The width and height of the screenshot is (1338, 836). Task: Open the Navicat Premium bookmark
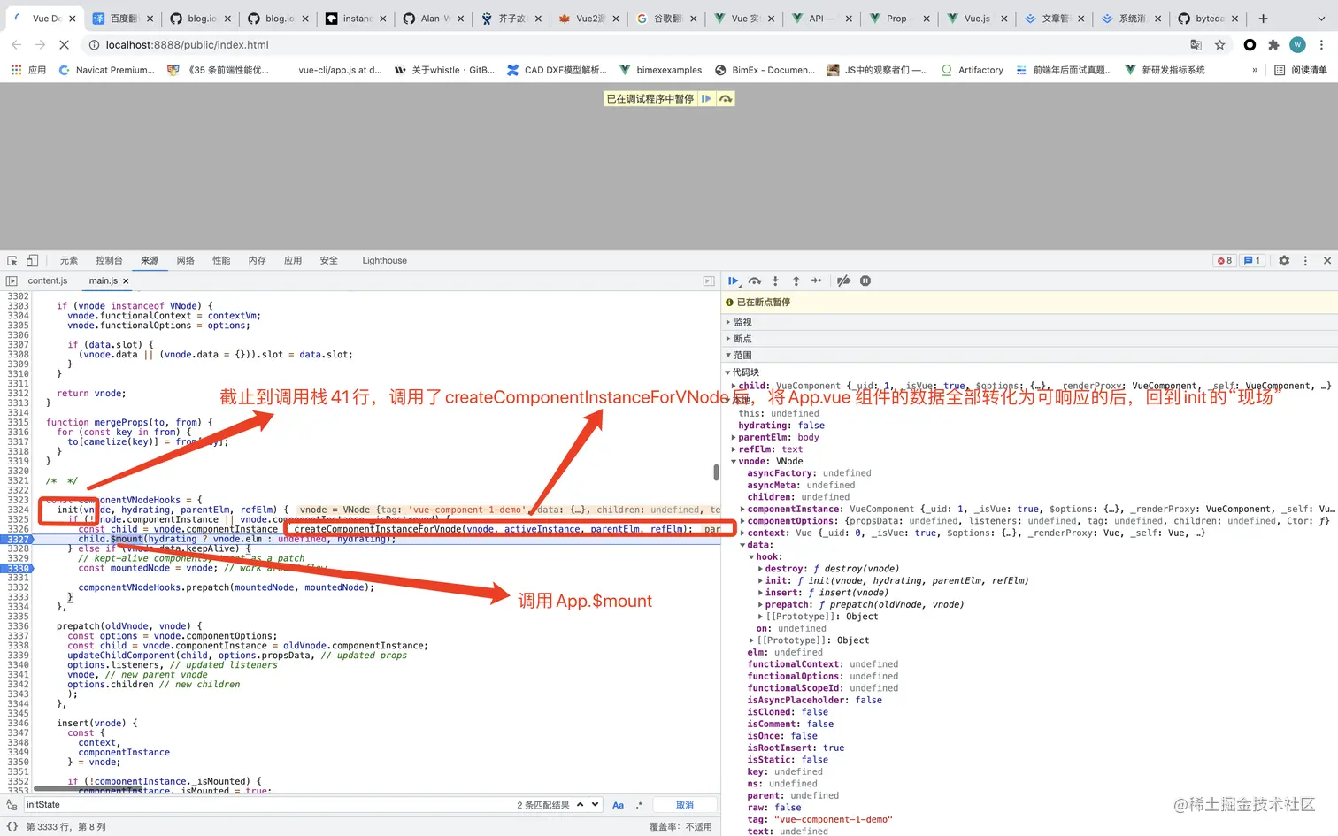[106, 70]
